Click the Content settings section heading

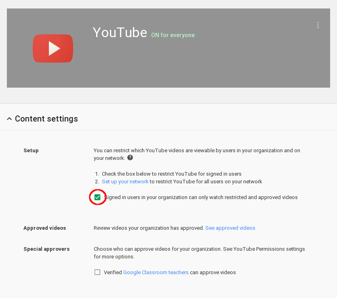pyautogui.click(x=46, y=119)
